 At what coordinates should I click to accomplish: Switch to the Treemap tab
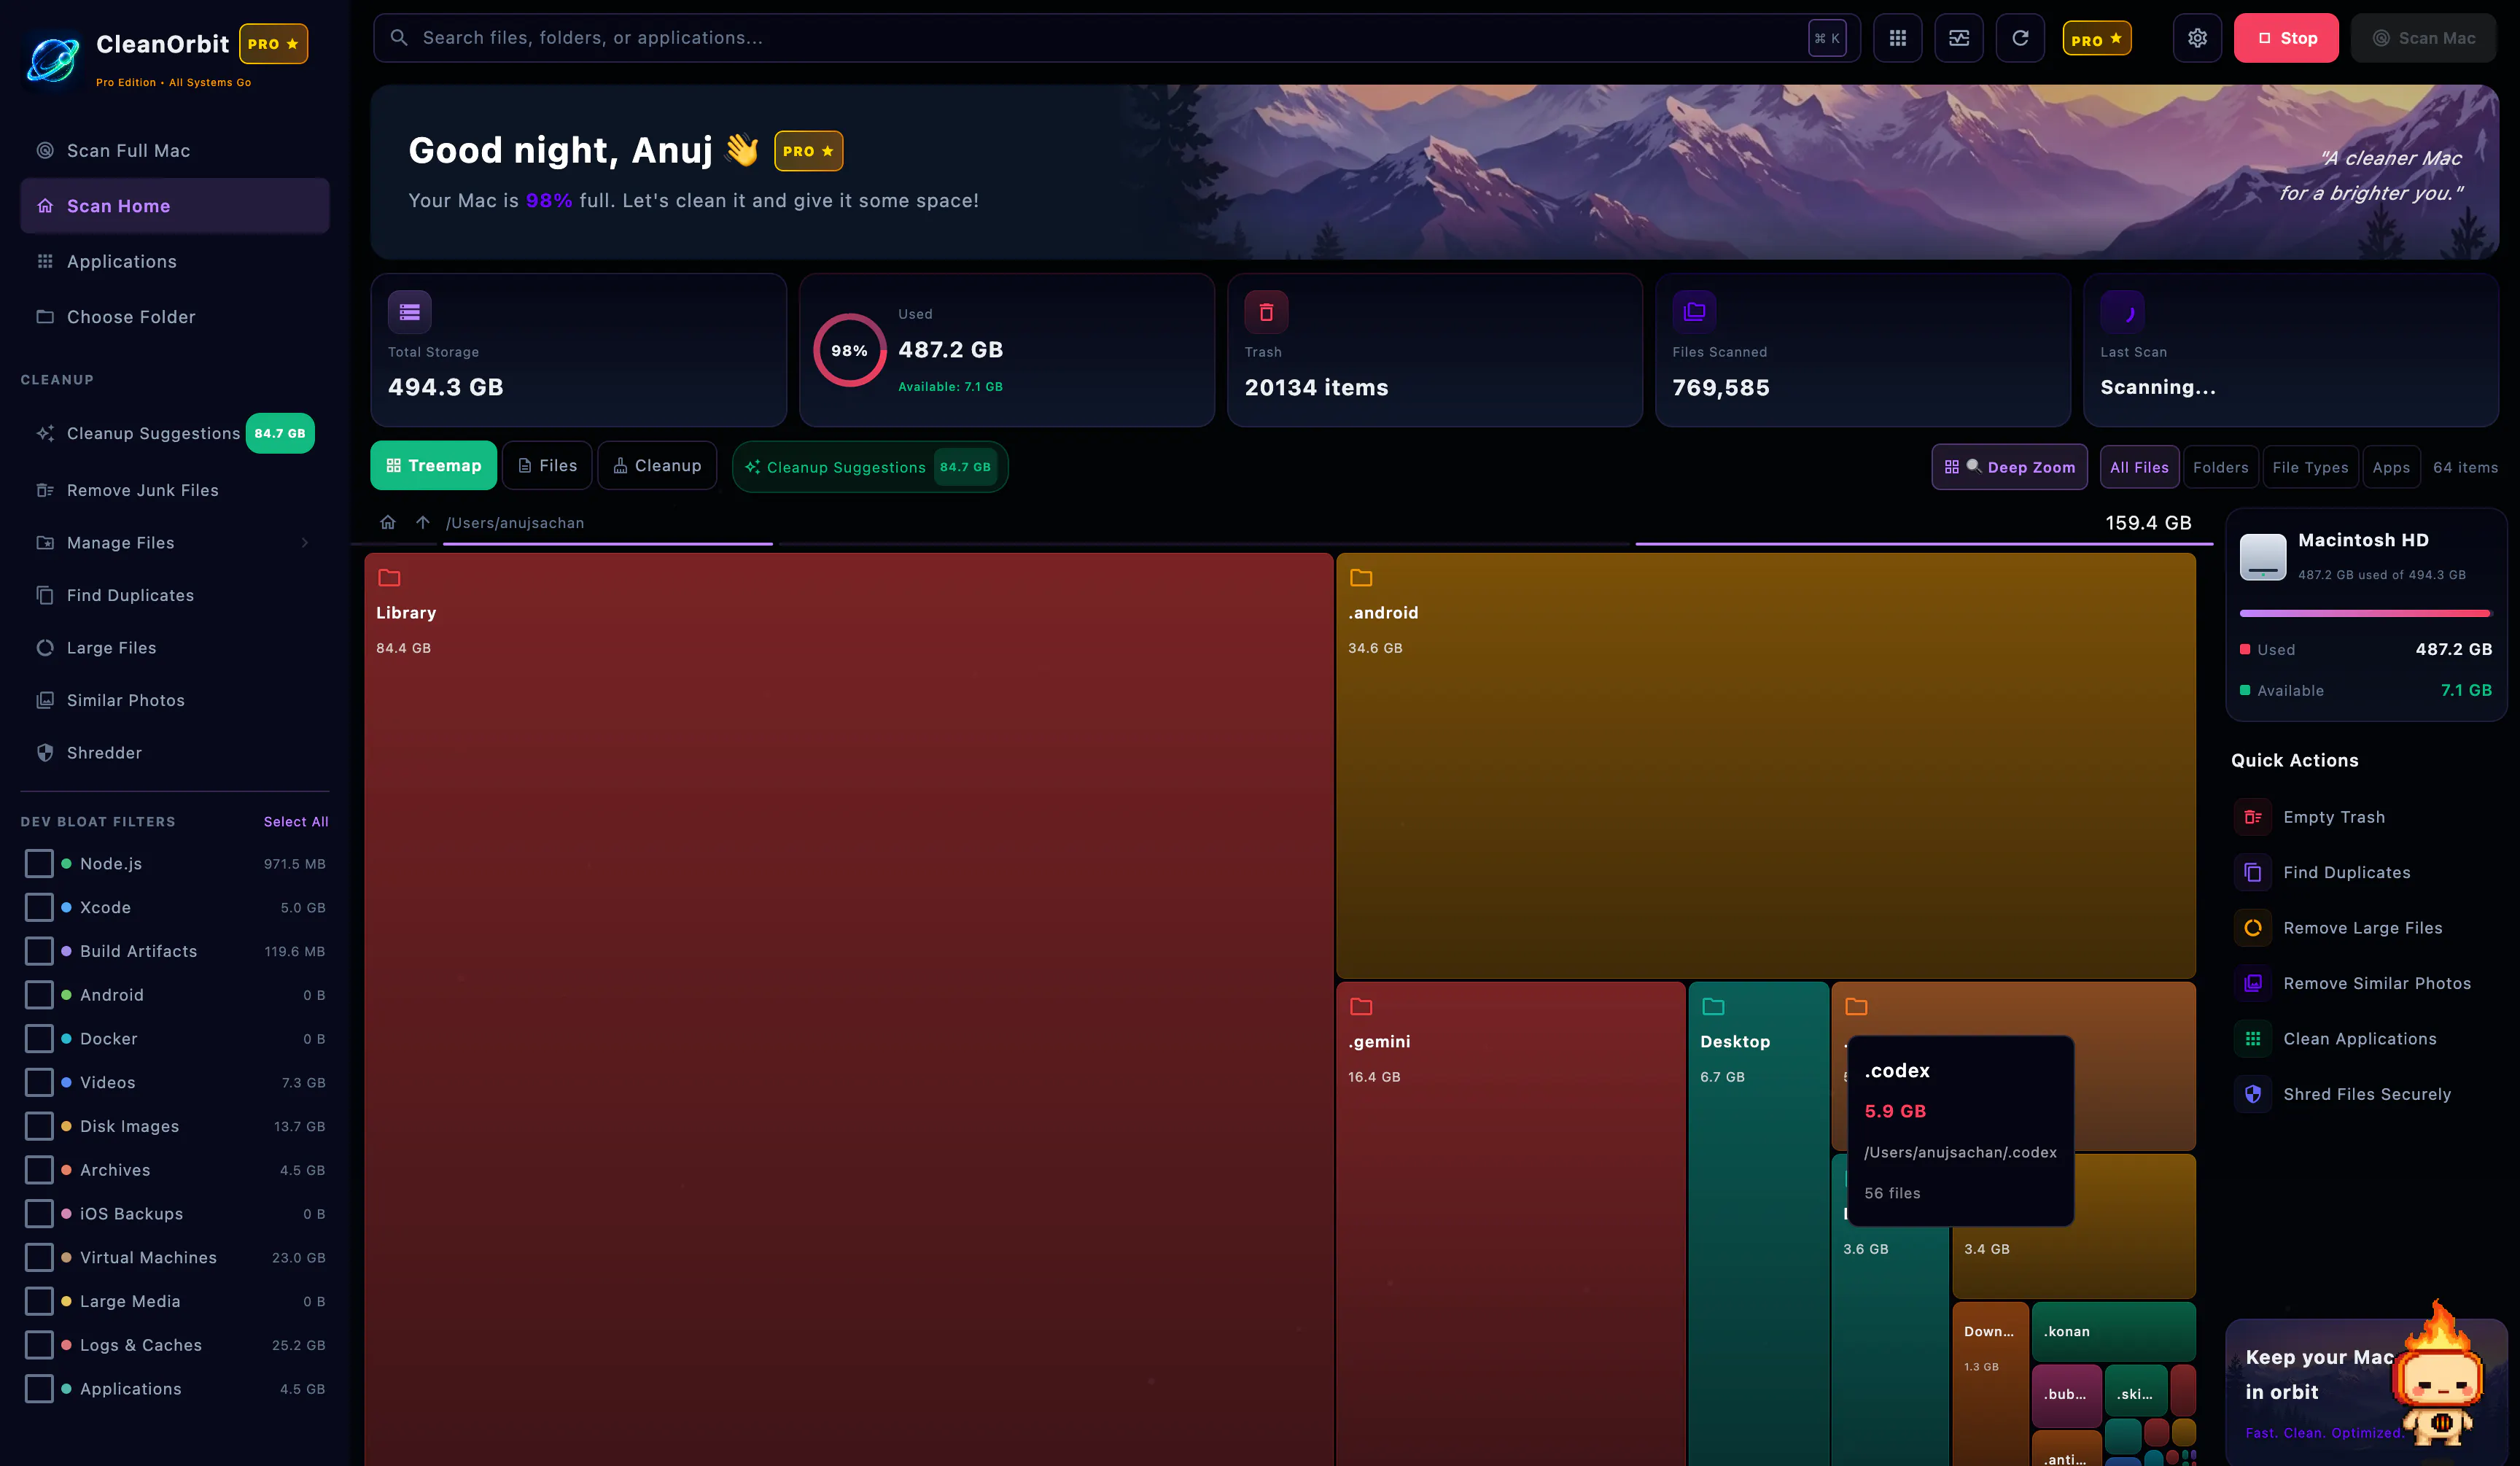(433, 466)
